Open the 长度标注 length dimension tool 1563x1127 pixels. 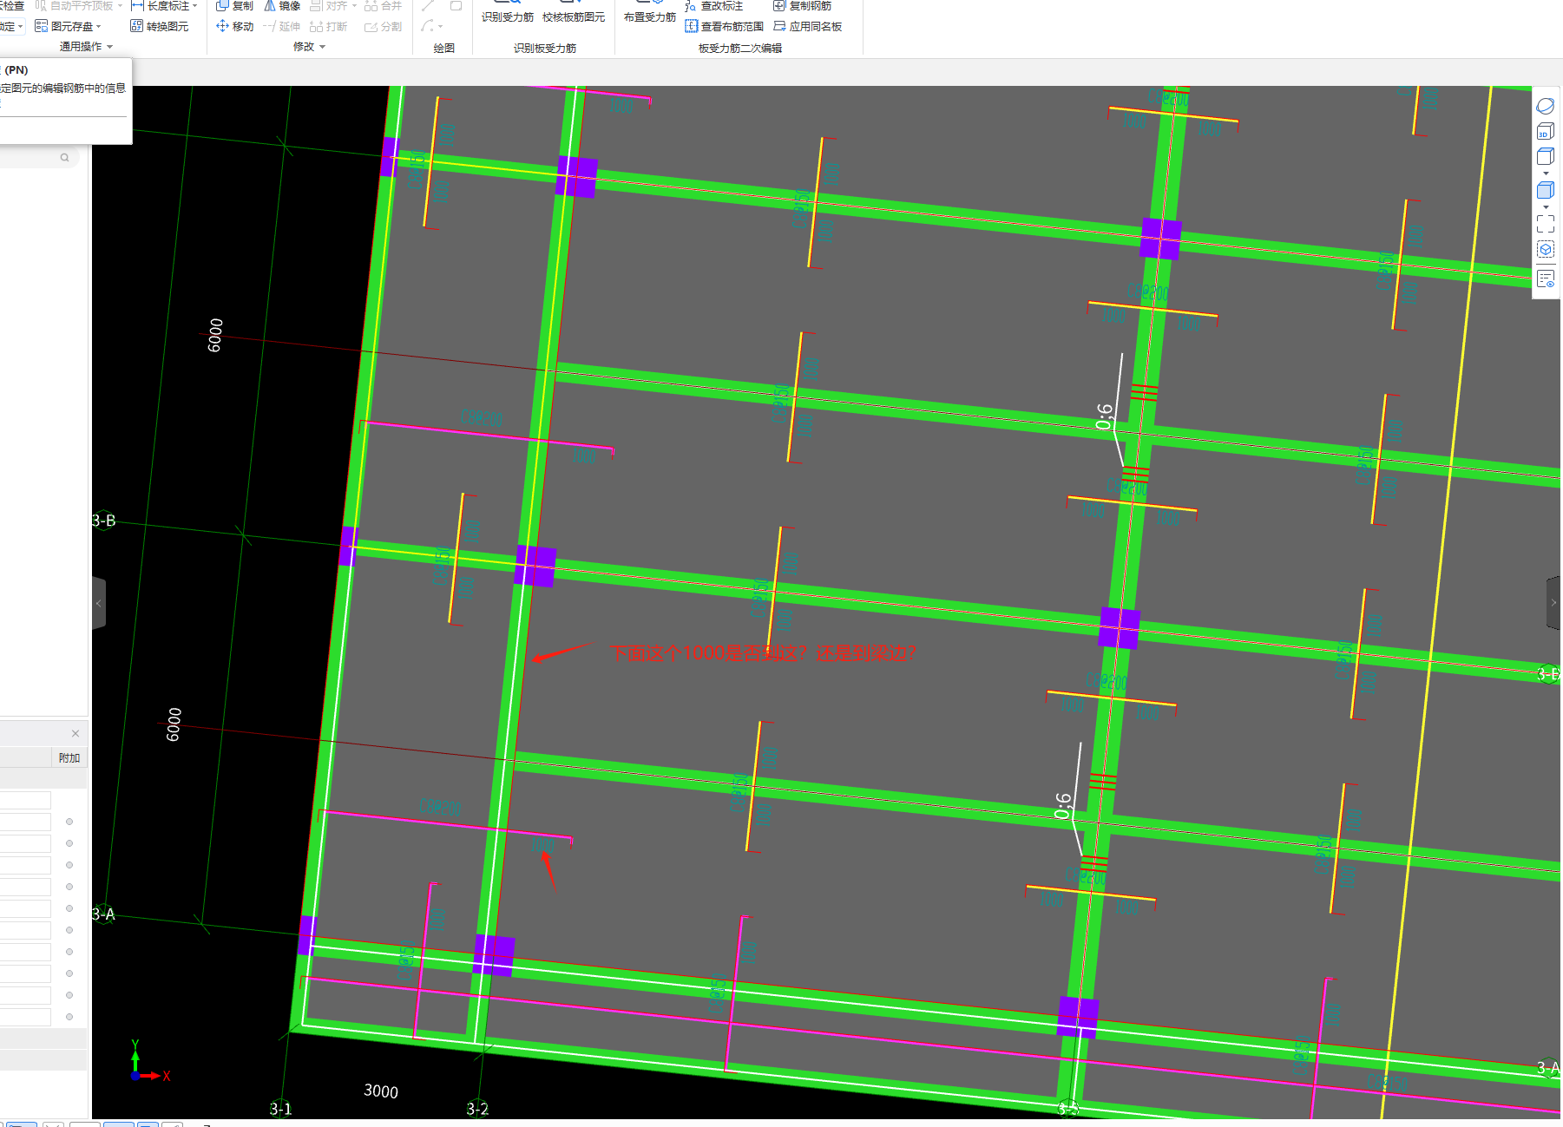pos(160,6)
